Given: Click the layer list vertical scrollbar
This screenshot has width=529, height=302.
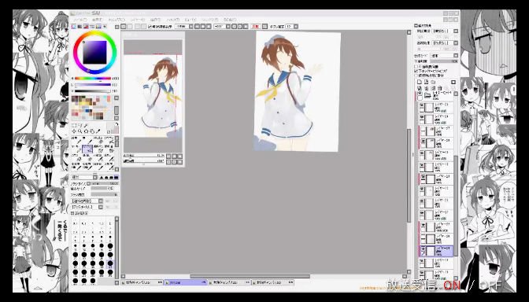Looking at the screenshot, I should [x=456, y=205].
